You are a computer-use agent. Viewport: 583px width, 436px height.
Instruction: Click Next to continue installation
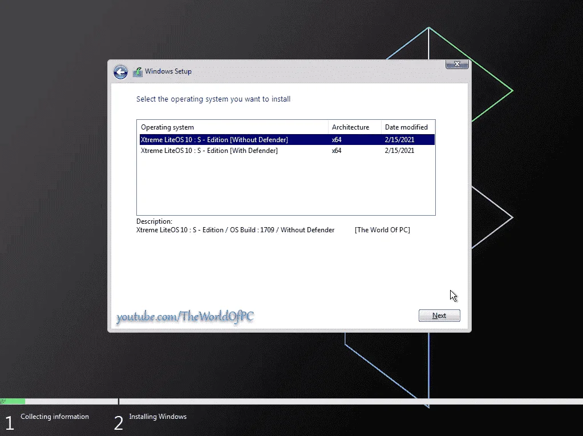tap(439, 316)
